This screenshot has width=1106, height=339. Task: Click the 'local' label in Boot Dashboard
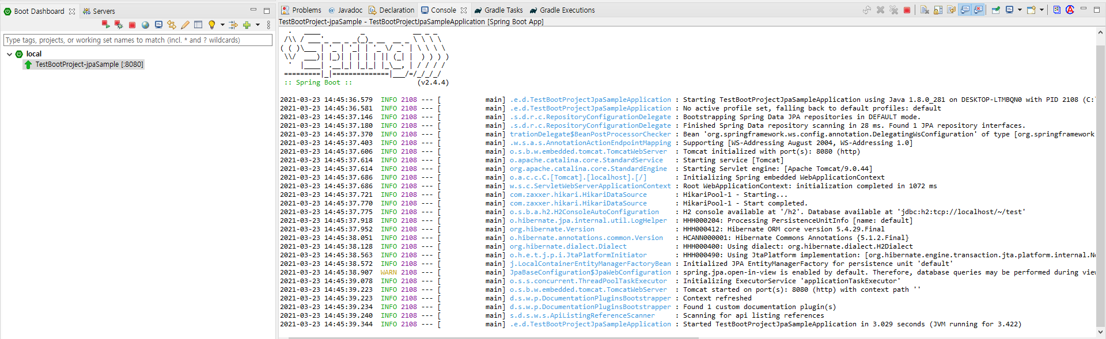coord(34,54)
